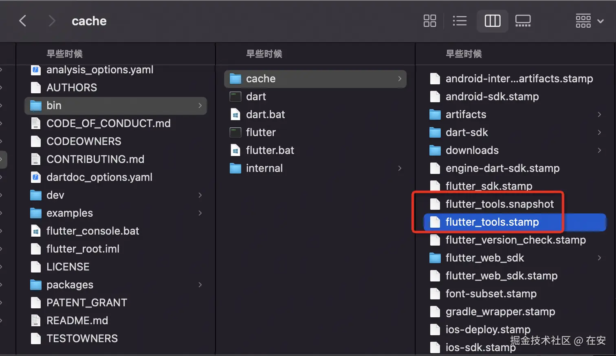The width and height of the screenshot is (616, 356).
Task: Select the analysis_options.yaml file
Action: [x=99, y=70]
